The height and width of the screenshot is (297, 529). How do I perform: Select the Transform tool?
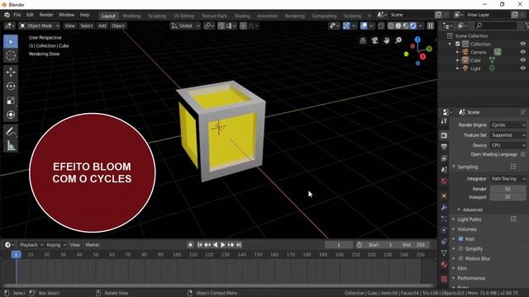click(x=11, y=115)
